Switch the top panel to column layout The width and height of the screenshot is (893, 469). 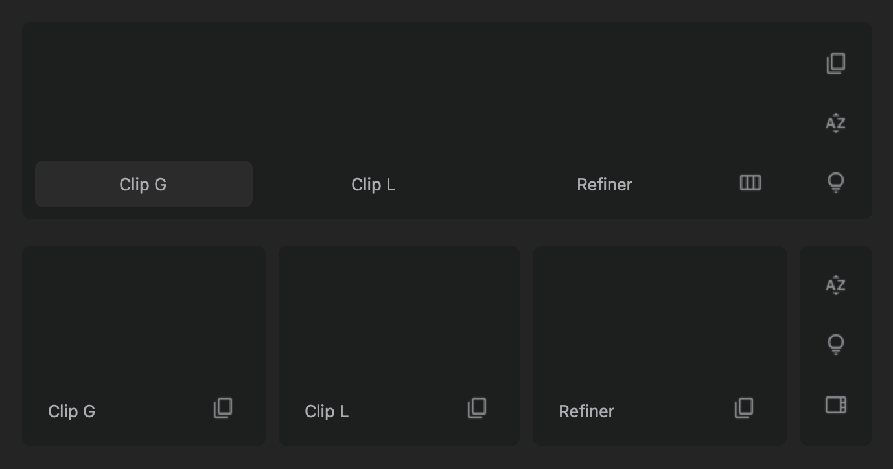point(750,183)
